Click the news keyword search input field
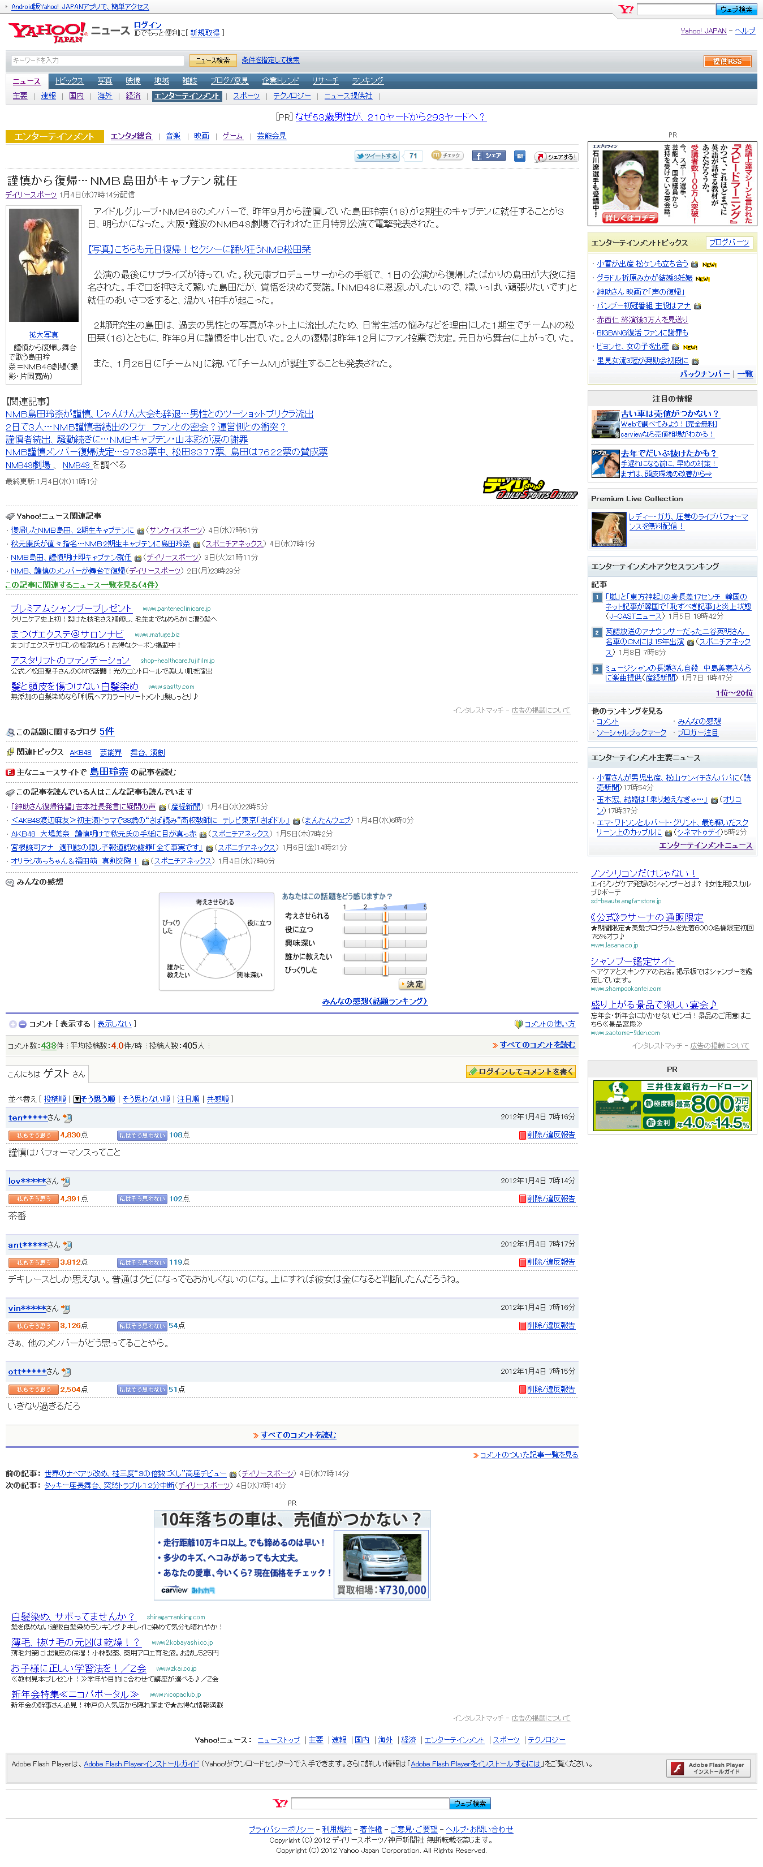This screenshot has height=1867, width=763. pos(97,61)
